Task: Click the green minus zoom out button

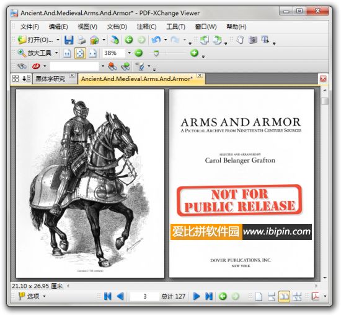Action: [138, 53]
